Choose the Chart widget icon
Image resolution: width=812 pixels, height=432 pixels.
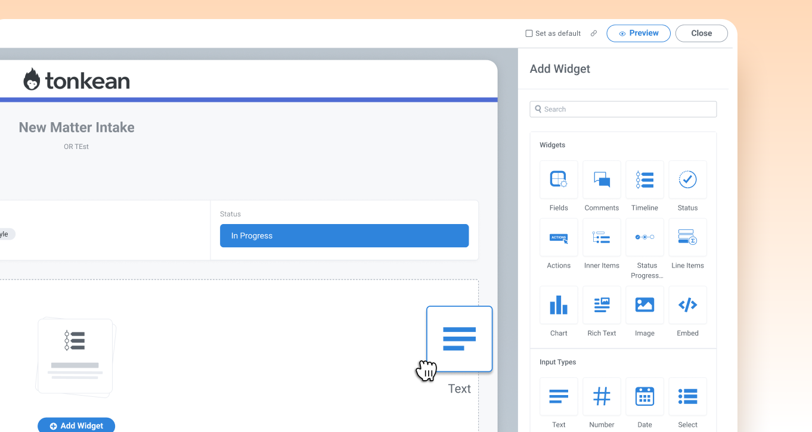point(558,304)
